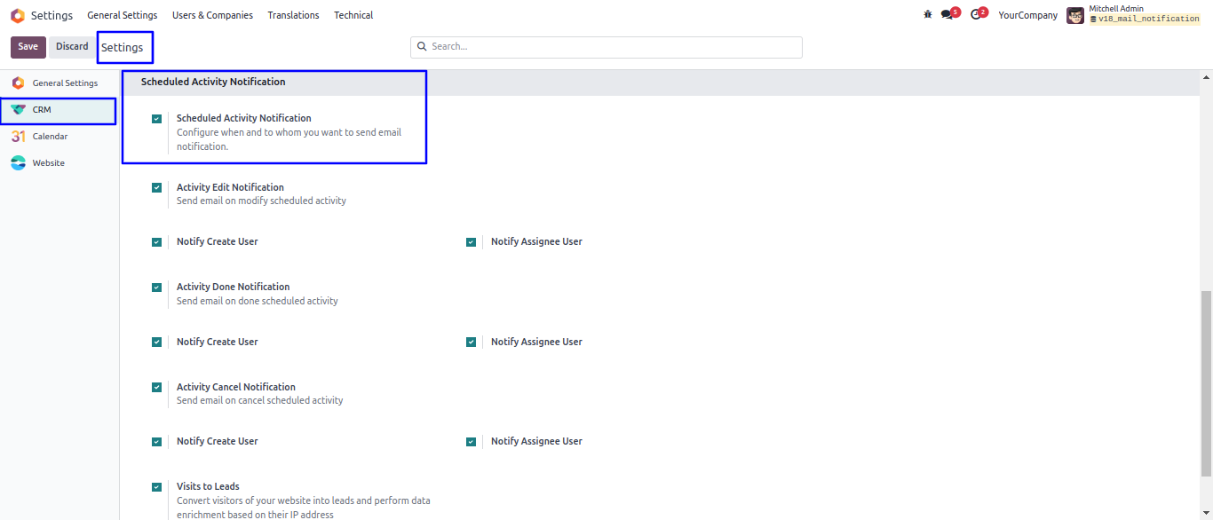Toggle the Activity Edit Notification checkbox
Viewport: 1213px width, 520px height.
pyautogui.click(x=156, y=187)
